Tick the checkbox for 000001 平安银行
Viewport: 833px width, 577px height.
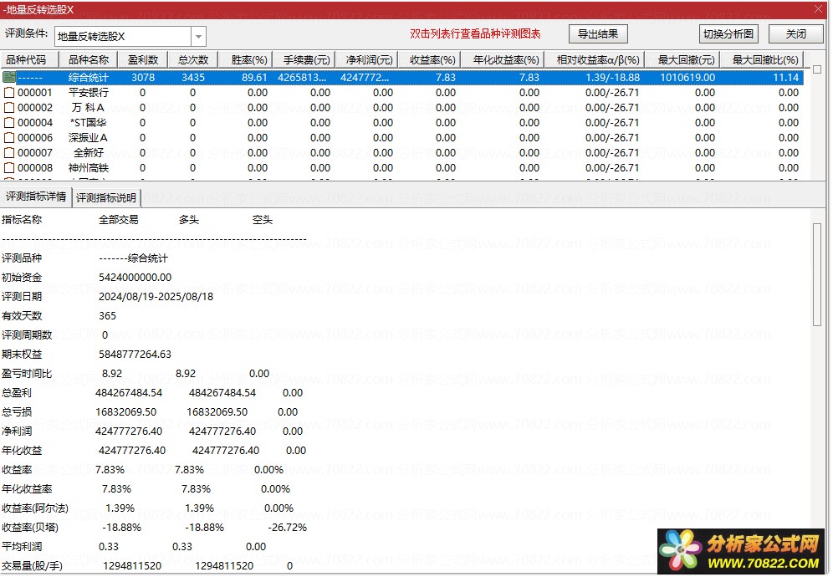click(x=9, y=93)
